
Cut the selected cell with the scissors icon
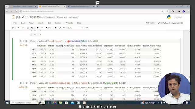point(23,28)
